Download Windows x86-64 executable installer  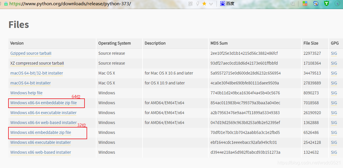click(x=43, y=113)
